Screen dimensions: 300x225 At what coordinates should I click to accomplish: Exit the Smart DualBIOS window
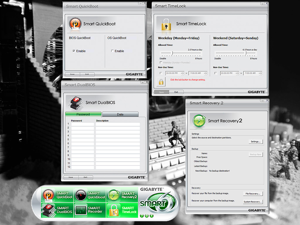pyautogui.click(x=86, y=177)
